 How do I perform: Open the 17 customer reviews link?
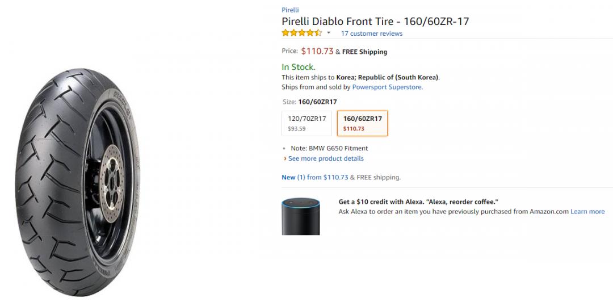point(372,33)
